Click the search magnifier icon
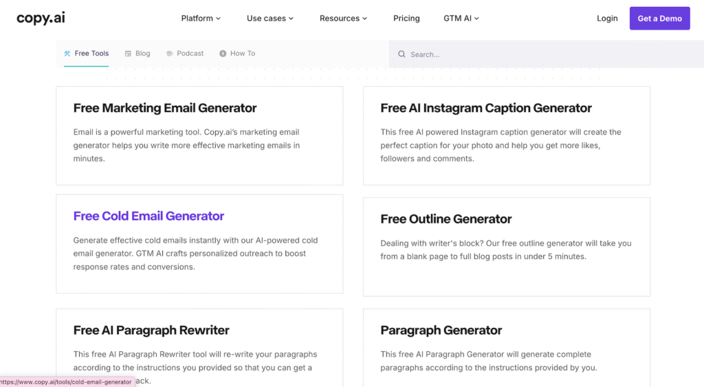Viewport: 704px width, 387px height. pos(401,54)
